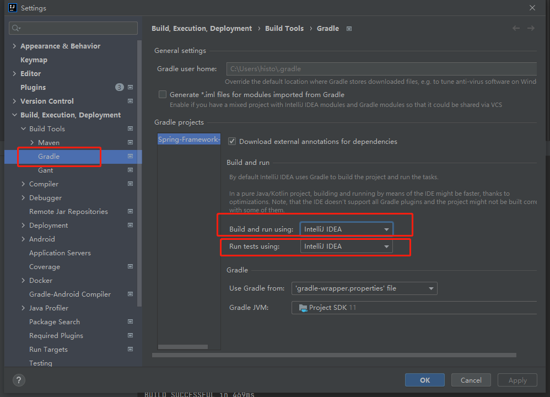Confirm settings with OK button

[x=425, y=380]
